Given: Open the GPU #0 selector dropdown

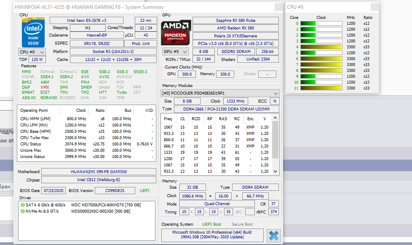Looking at the screenshot, I should coord(175,52).
